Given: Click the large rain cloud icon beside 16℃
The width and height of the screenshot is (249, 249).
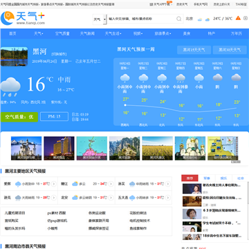Looking at the screenshot, I should (10, 86).
